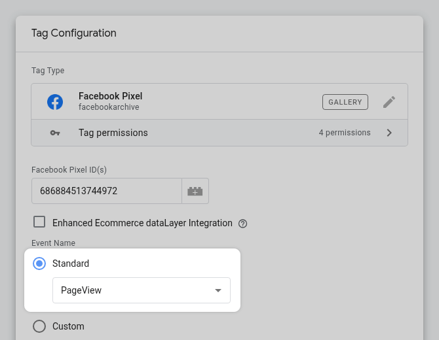Expand Tag permissions with chevron arrow
439x340 pixels.
tap(389, 133)
